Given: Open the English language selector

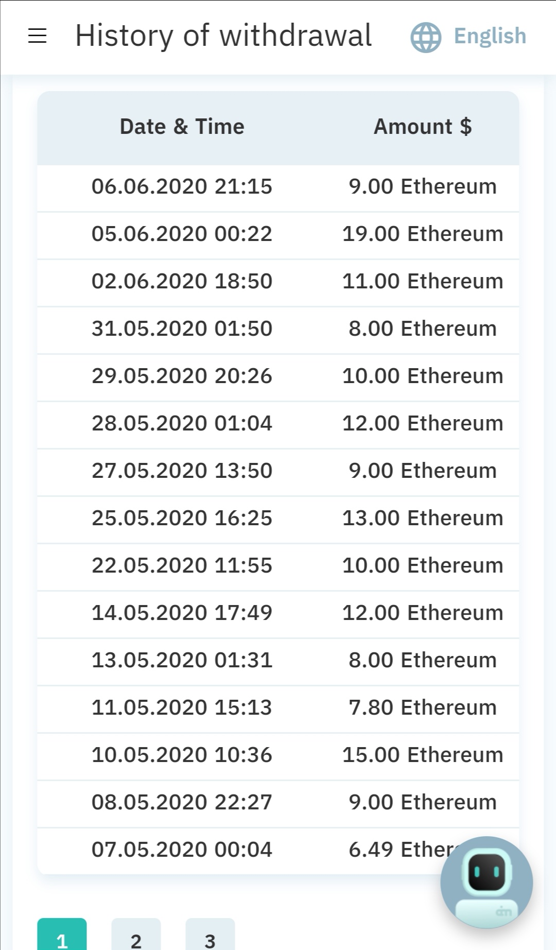Looking at the screenshot, I should [490, 37].
